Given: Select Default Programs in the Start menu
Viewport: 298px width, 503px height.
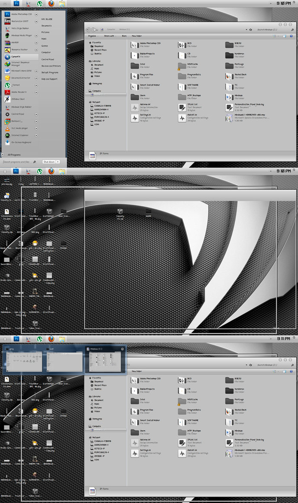Looking at the screenshot, I should pyautogui.click(x=50, y=72).
